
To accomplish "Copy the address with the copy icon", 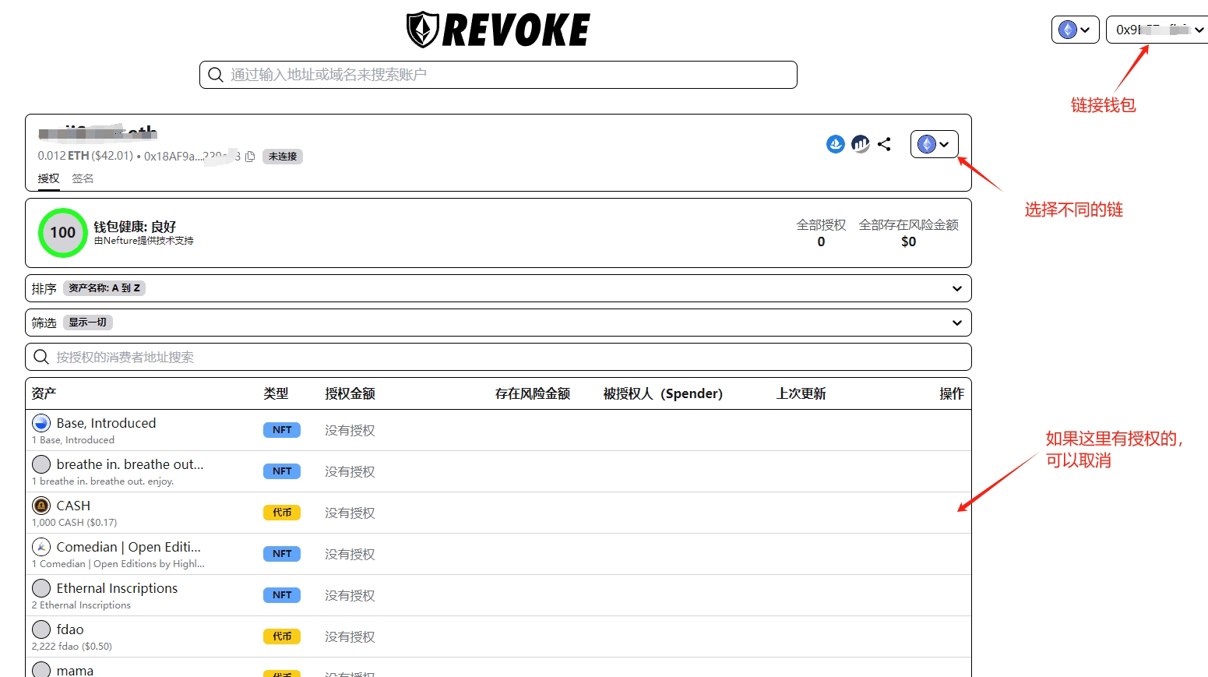I will (250, 157).
